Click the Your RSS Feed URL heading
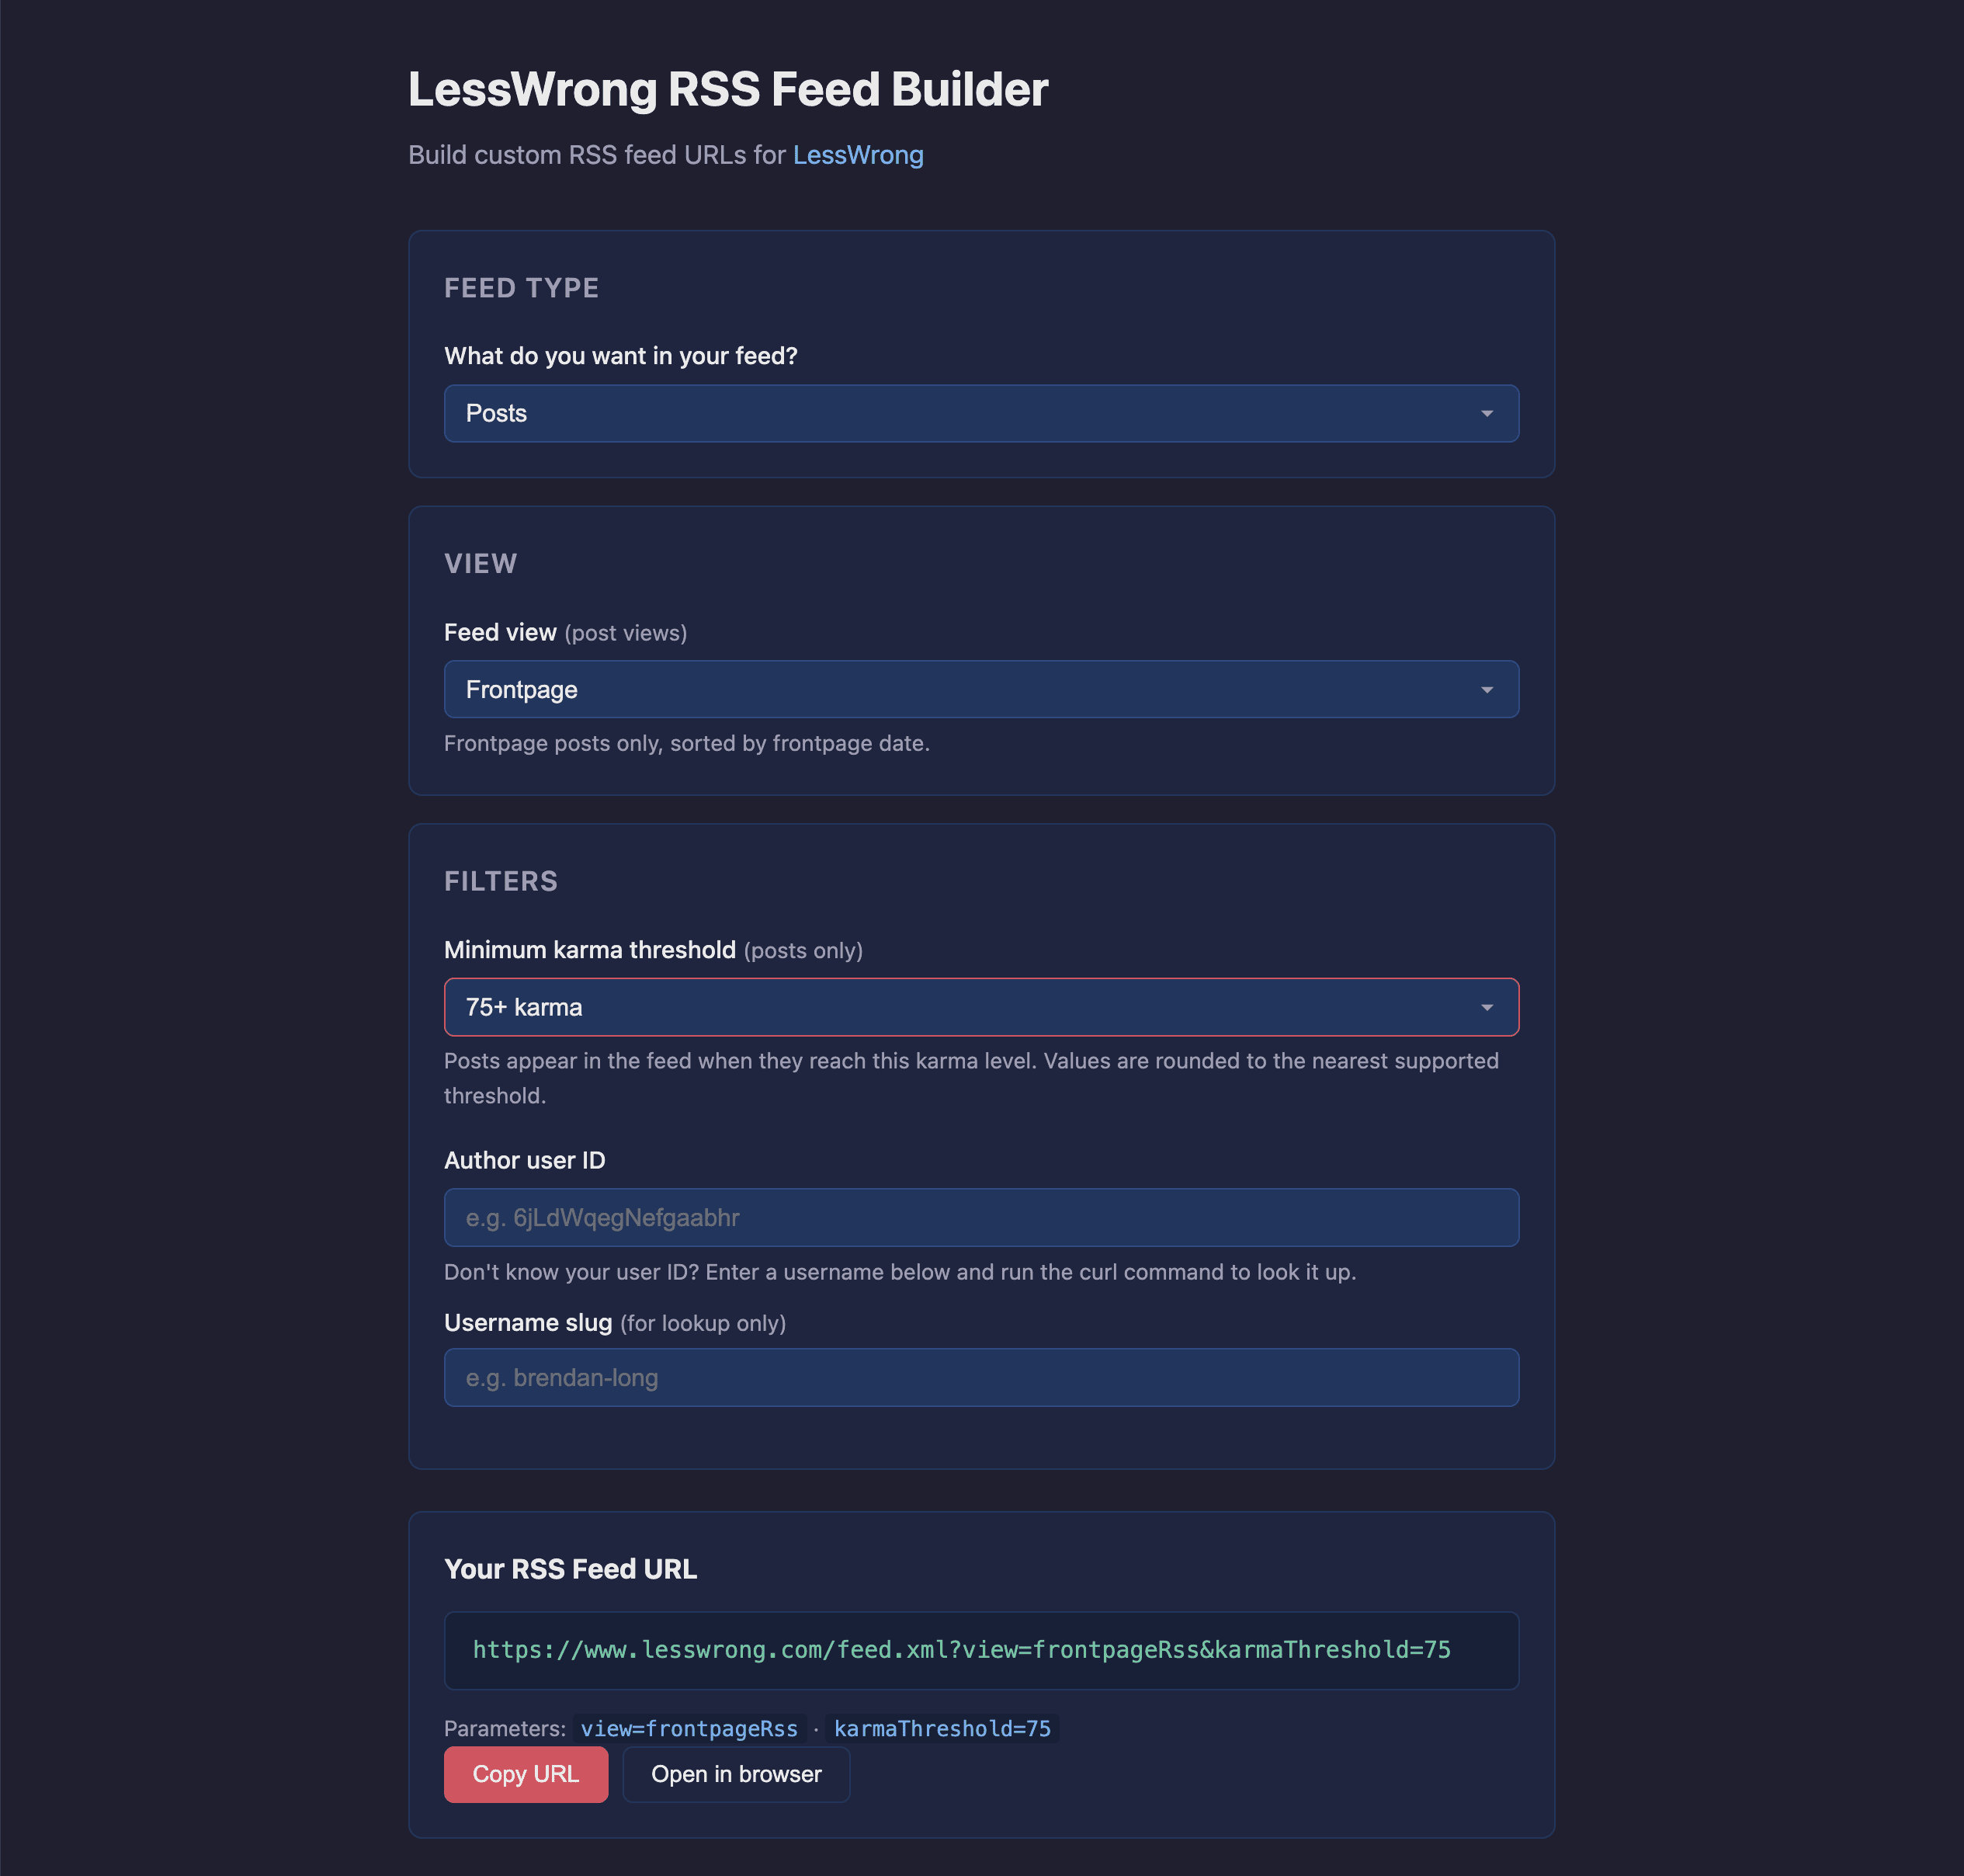This screenshot has width=1964, height=1876. coord(571,1569)
